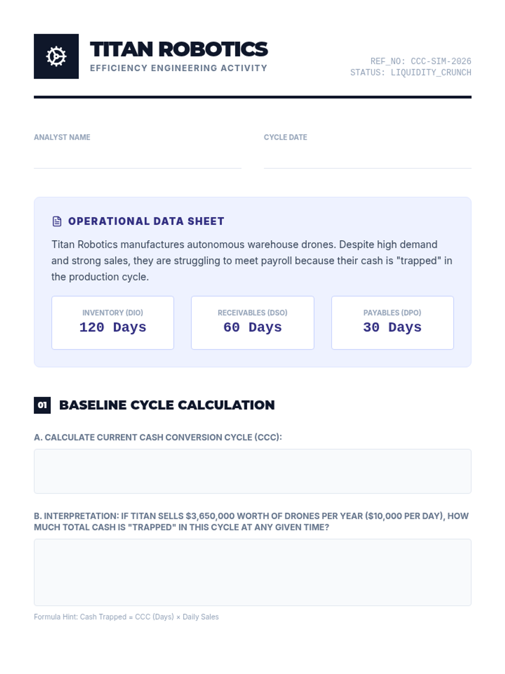Click the Titan Robotics description paragraph
Screen dimensions: 505x674
coord(252,261)
